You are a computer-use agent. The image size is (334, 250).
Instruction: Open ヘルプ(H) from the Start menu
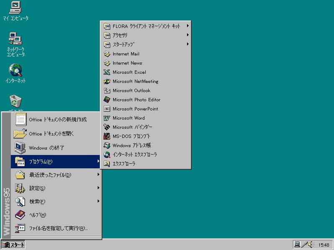[x=56, y=215]
